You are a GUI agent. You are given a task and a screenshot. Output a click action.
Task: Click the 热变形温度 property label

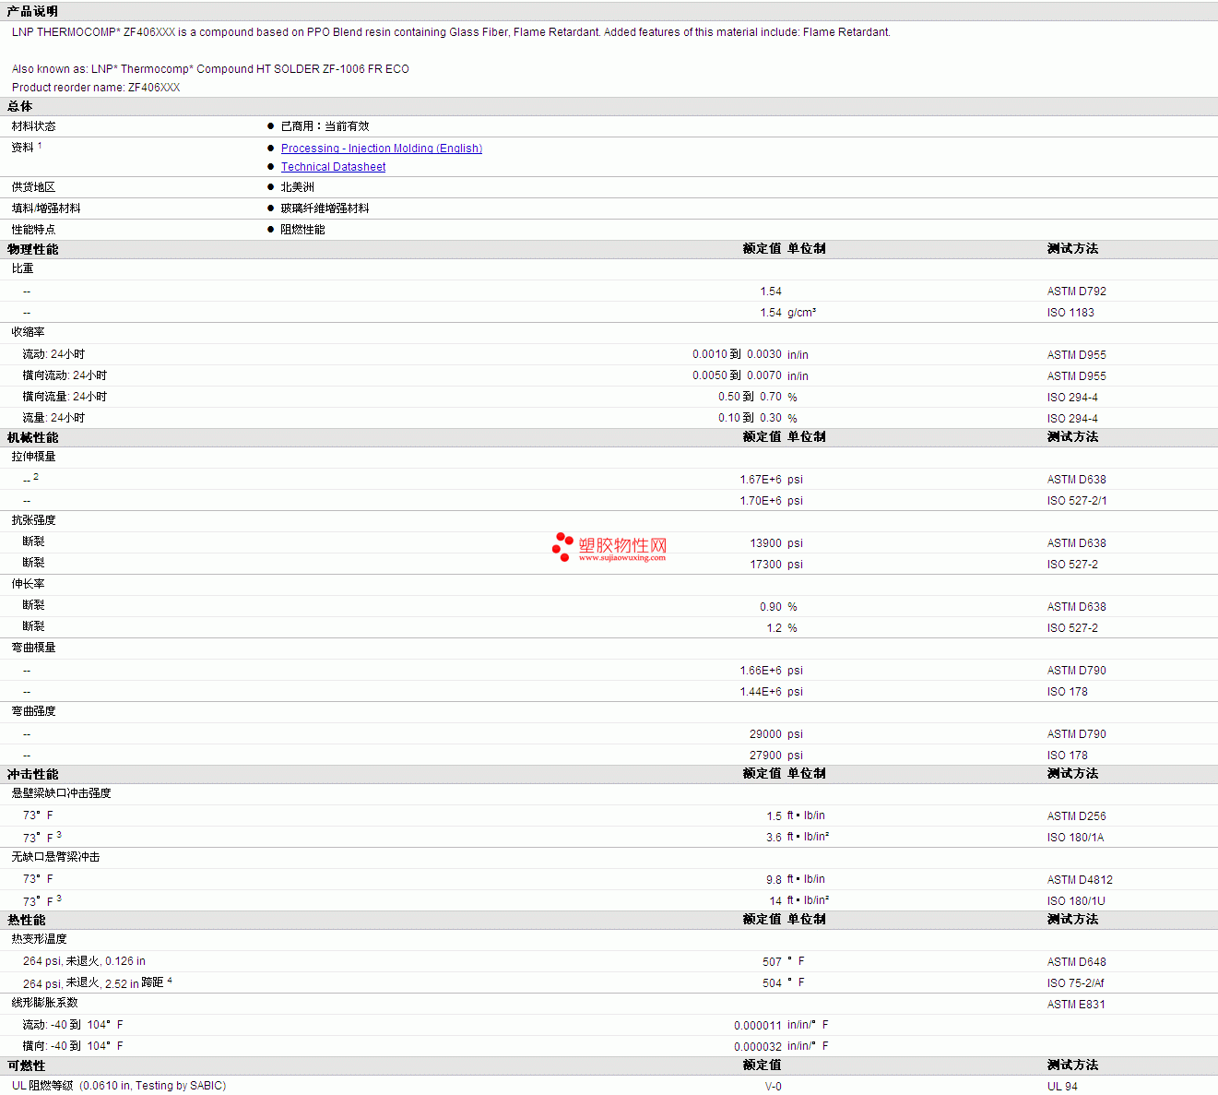coord(40,939)
